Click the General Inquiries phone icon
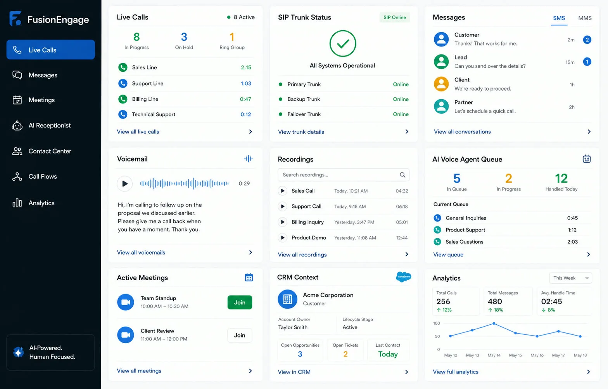Screen dimensions: 608x389 (437, 218)
